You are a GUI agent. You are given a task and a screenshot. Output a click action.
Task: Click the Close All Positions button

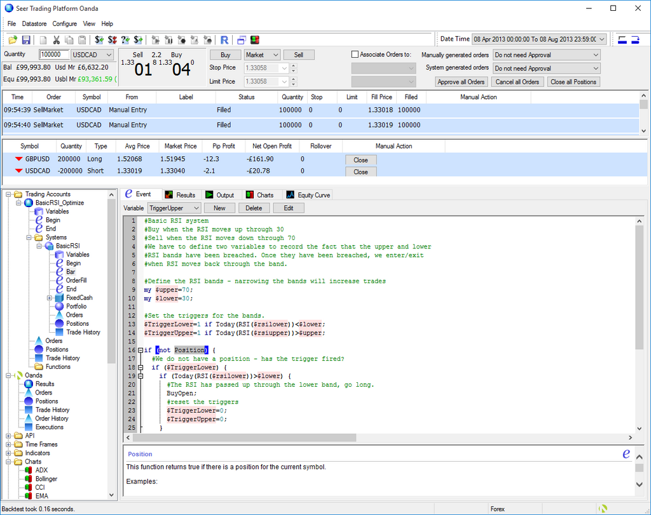coord(573,82)
